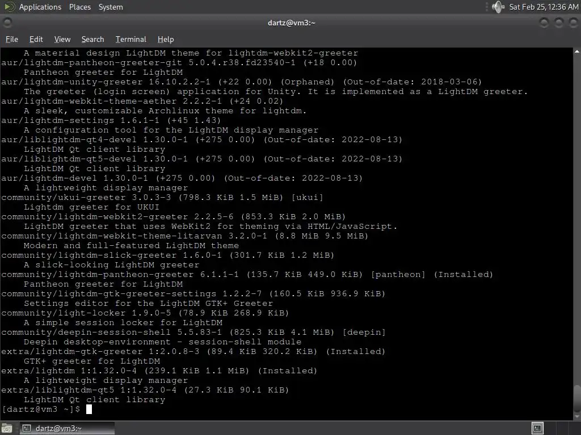Viewport: 581px width, 435px height.
Task: Click the text extra/lightdm-gtk-greeter 1:2.0.8-3
Action: click(100, 351)
